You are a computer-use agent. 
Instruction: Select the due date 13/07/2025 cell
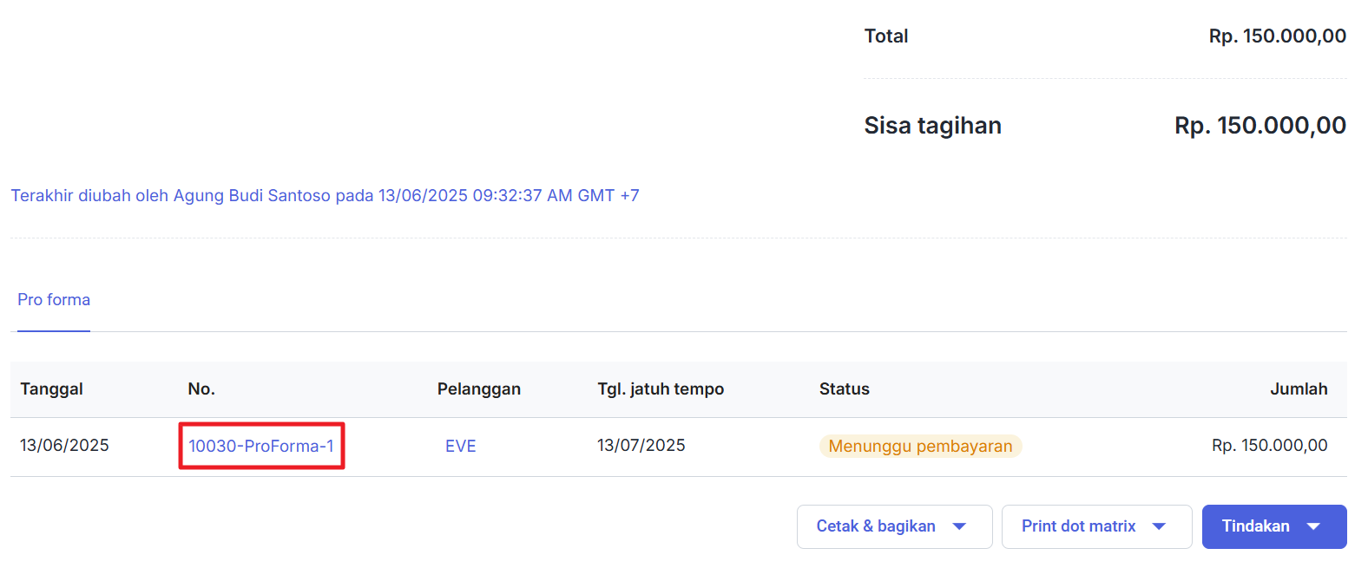point(641,446)
